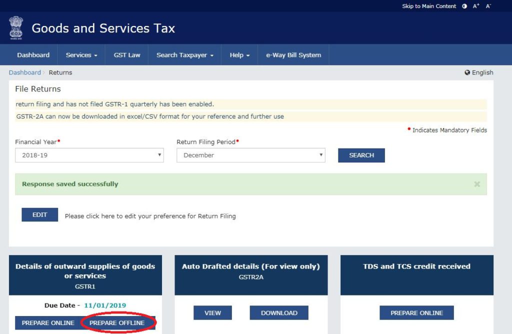The height and width of the screenshot is (334, 512).
Task: Click the EDIT preference button
Action: [x=40, y=215]
